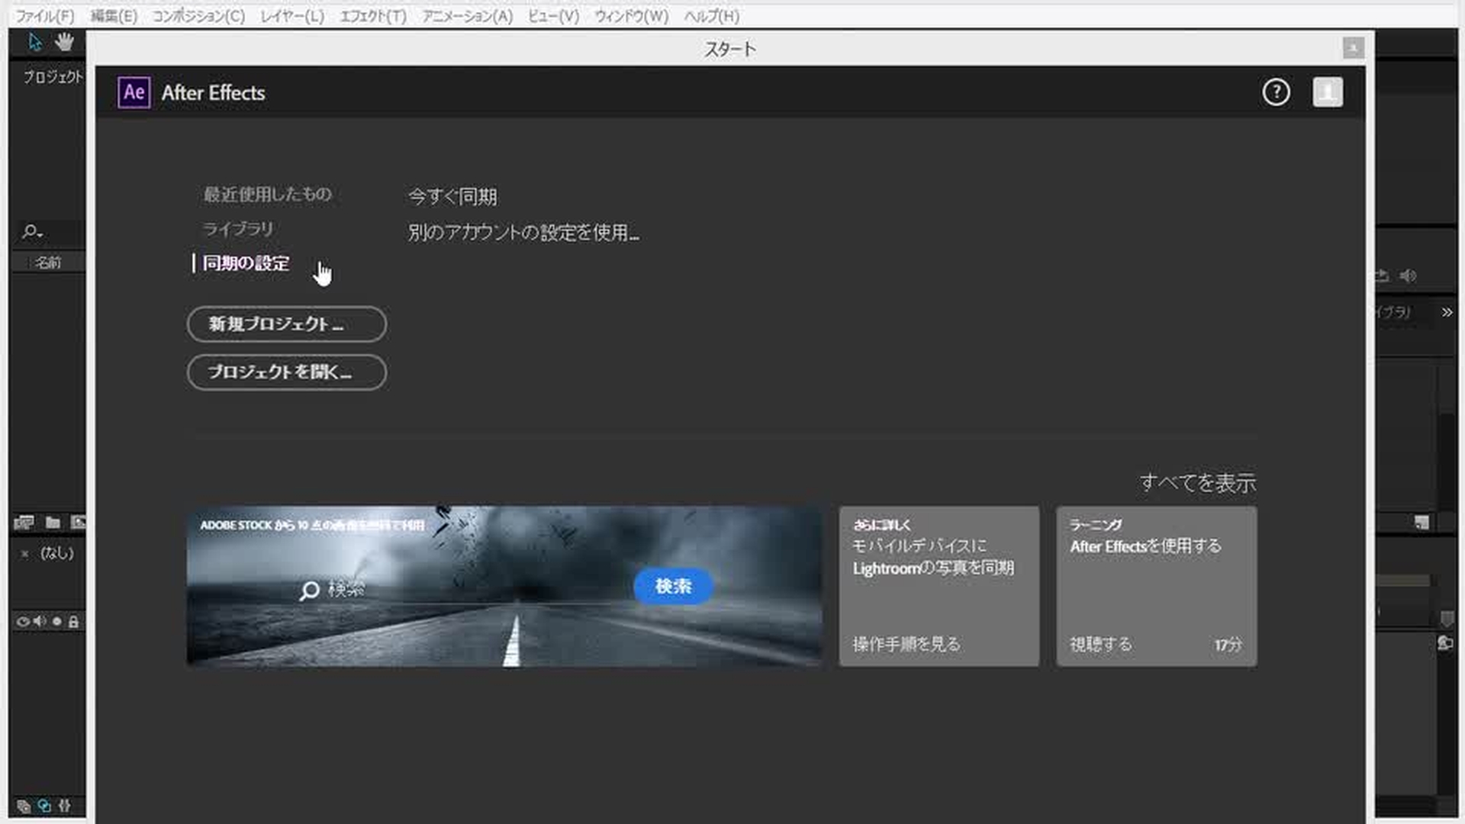Create a new folder in project panel
The height and width of the screenshot is (824, 1465).
53,523
